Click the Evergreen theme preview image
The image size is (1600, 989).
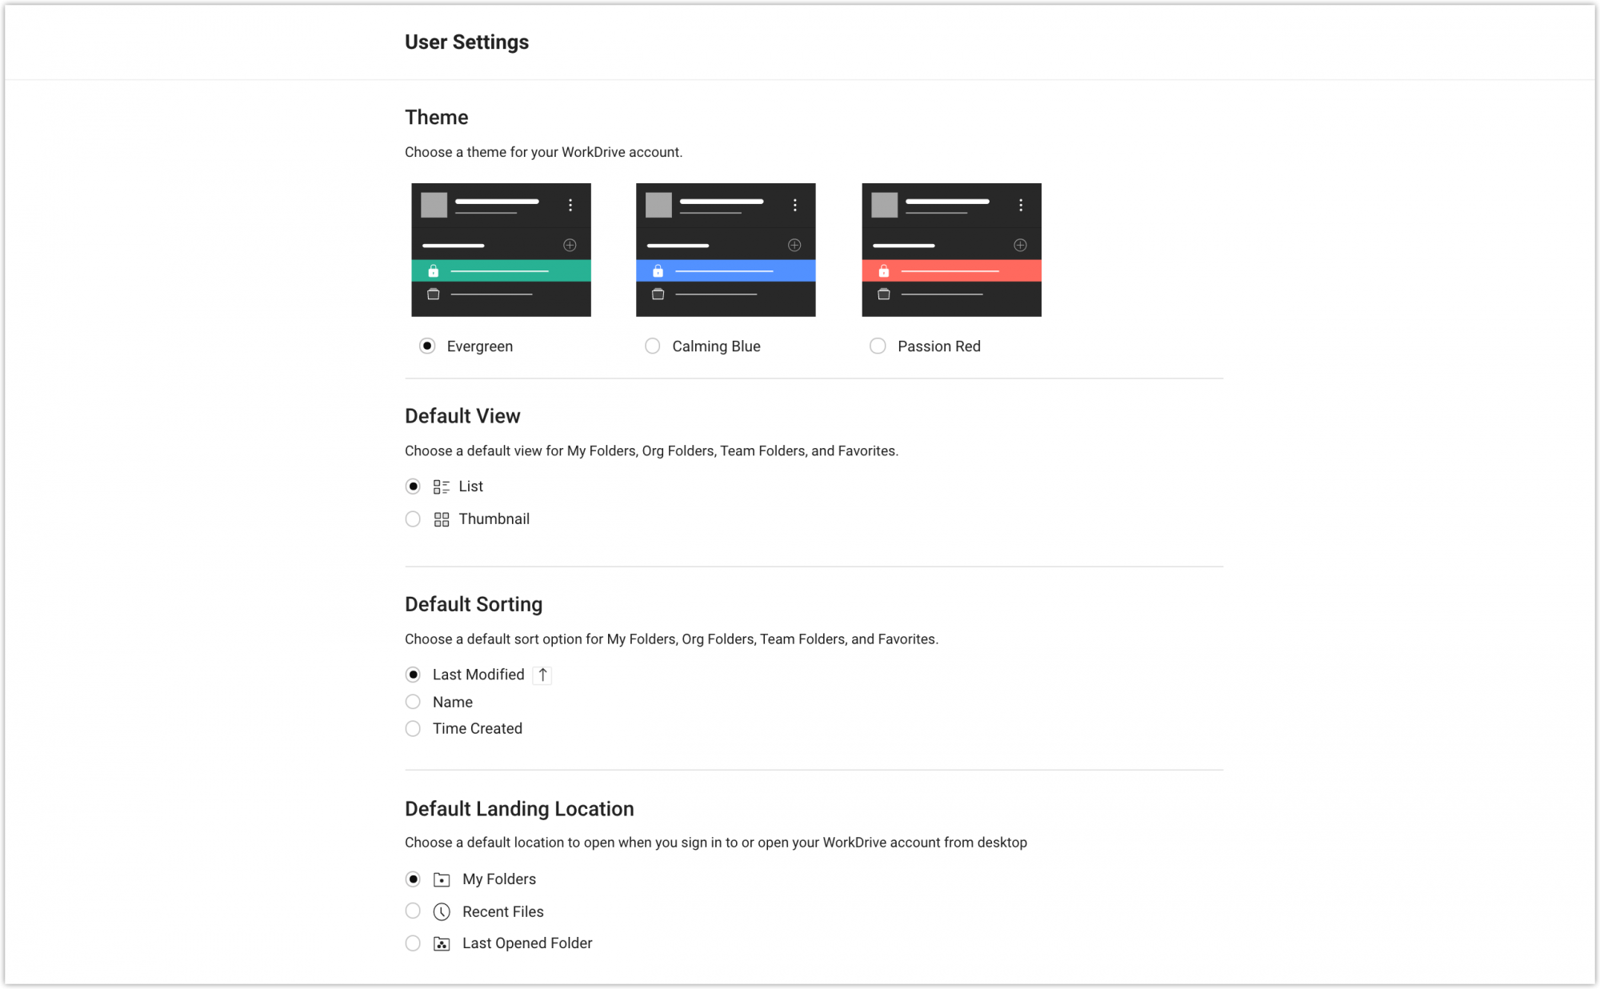[501, 249]
